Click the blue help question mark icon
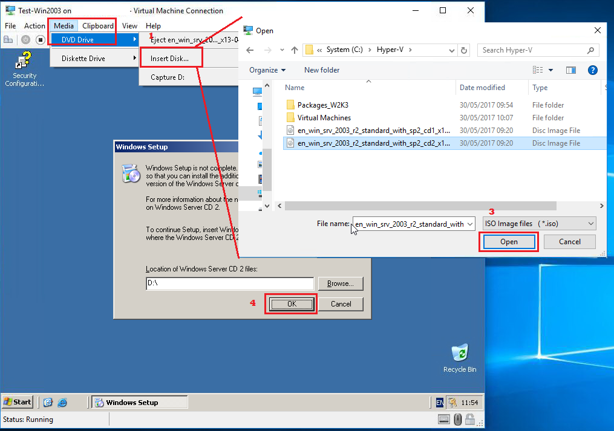 (x=592, y=70)
